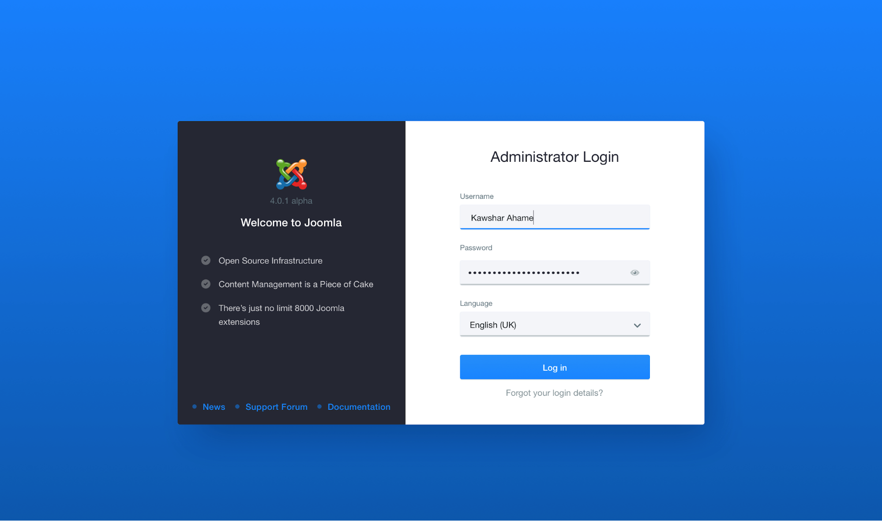Show password using eye icon

click(634, 273)
